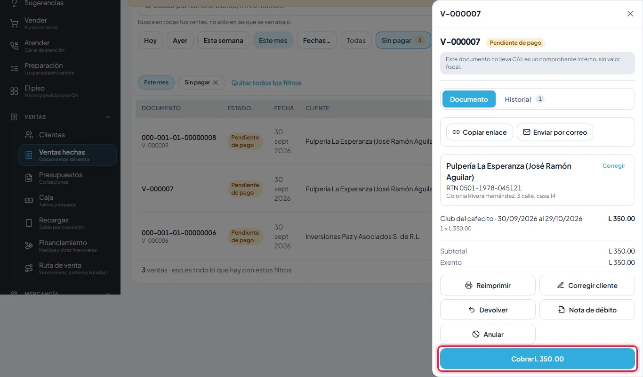Collapse the VENTAS sidebar section
This screenshot has height=377, width=643.
tap(108, 117)
